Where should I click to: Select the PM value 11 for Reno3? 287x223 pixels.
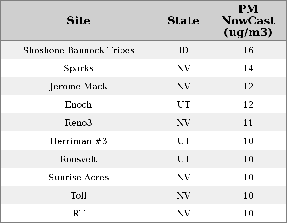(x=248, y=123)
